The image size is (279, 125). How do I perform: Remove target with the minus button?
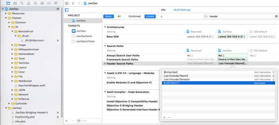pyautogui.click(x=72, y=121)
